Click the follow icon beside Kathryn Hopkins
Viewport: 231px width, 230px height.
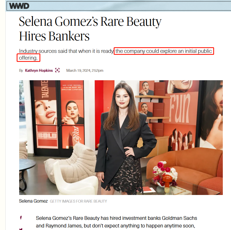(x=57, y=70)
